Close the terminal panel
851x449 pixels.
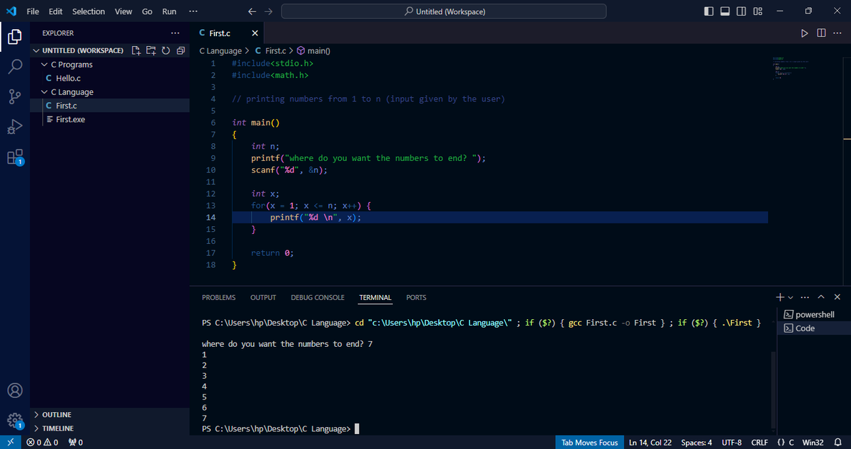[x=838, y=296]
